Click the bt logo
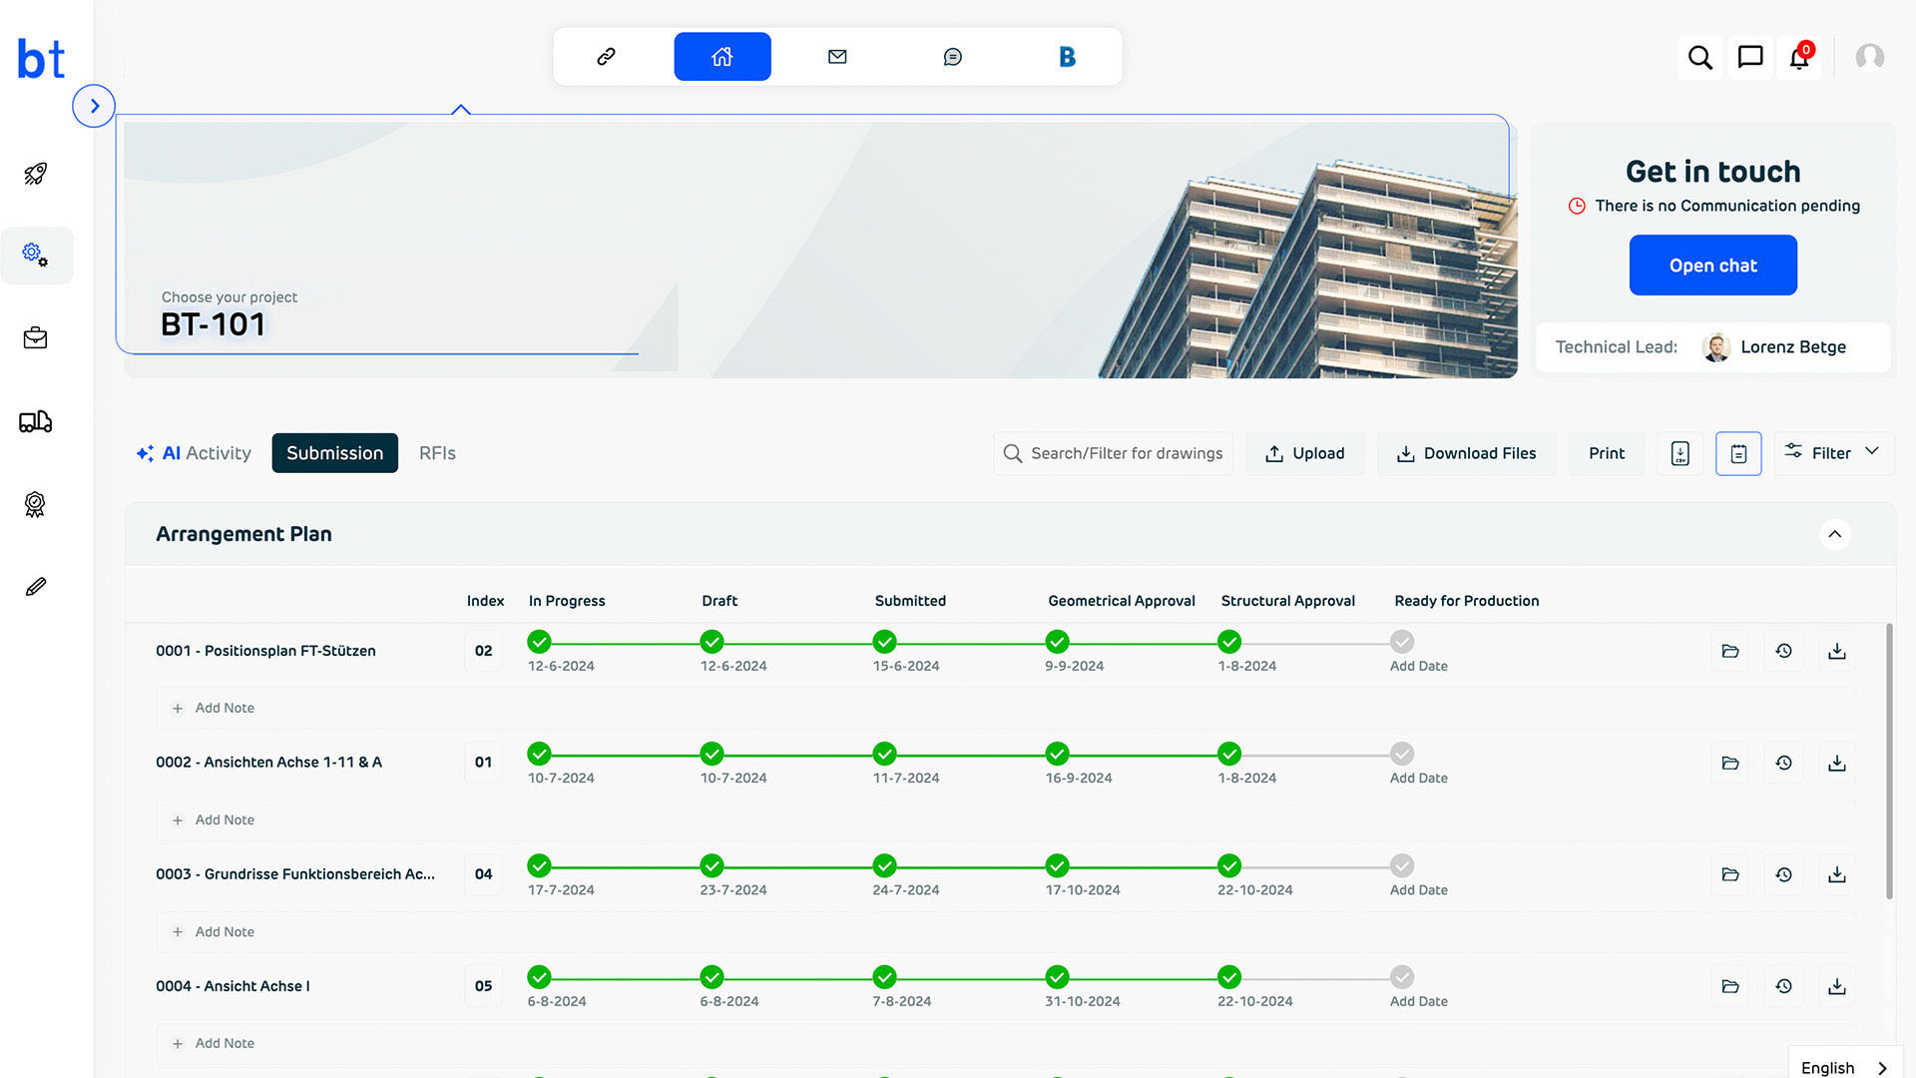The height and width of the screenshot is (1078, 1916). tap(41, 60)
